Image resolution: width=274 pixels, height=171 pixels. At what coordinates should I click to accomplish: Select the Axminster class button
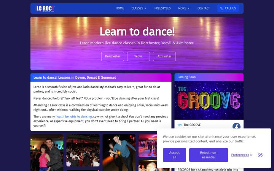(164, 56)
